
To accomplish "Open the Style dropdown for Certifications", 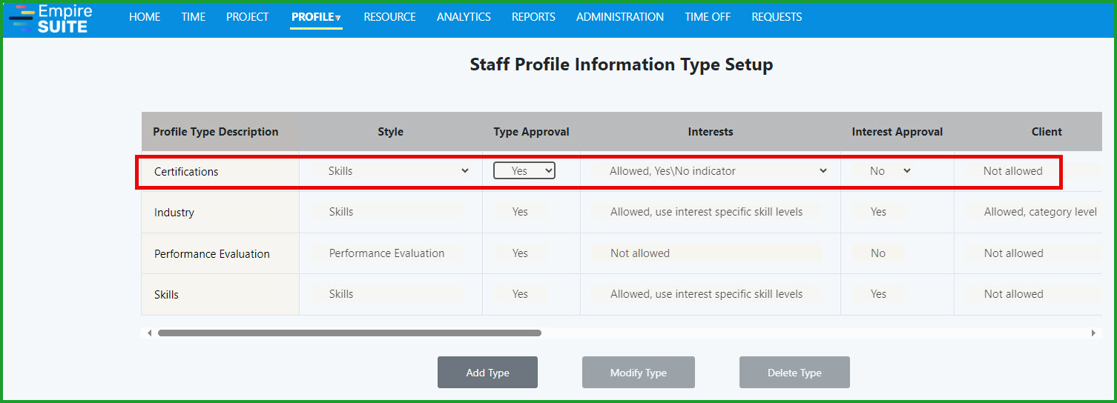I will 398,171.
